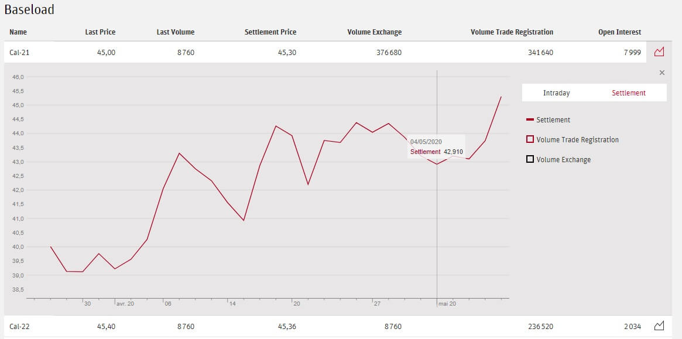This screenshot has width=682, height=339.
Task: Click the 'avr. 20' x-axis label
Action: (125, 304)
